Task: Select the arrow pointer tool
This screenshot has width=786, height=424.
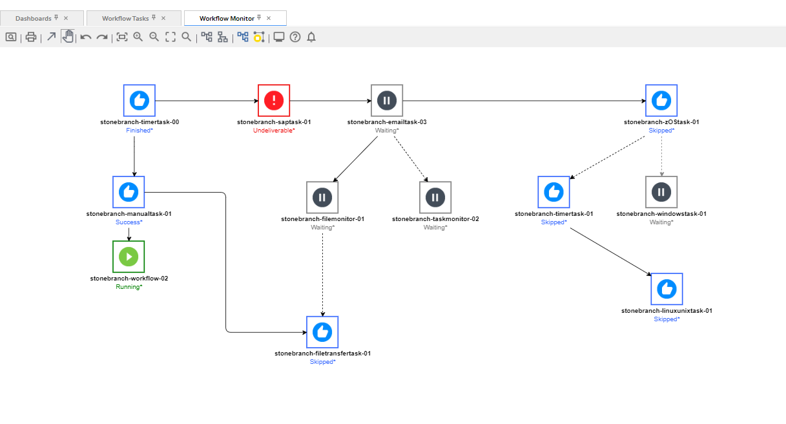Action: click(52, 37)
